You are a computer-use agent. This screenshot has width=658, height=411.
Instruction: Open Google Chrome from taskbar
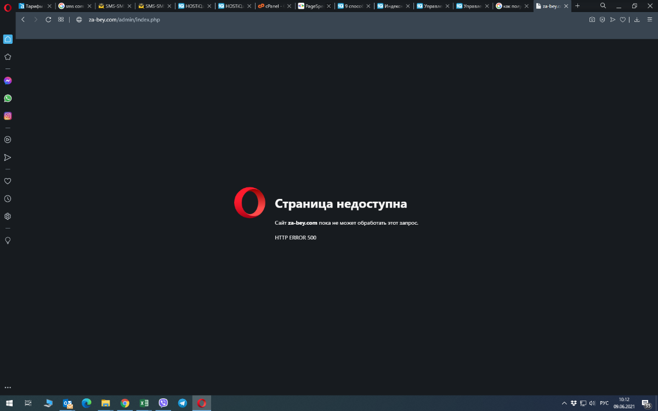point(125,403)
